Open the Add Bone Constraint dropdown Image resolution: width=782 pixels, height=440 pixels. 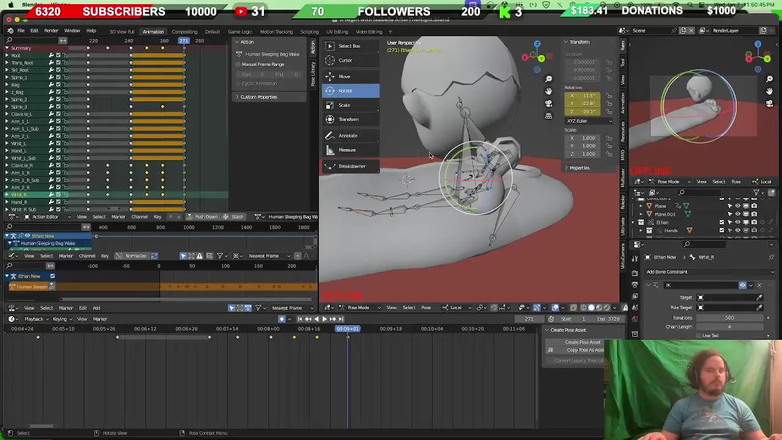coord(711,272)
